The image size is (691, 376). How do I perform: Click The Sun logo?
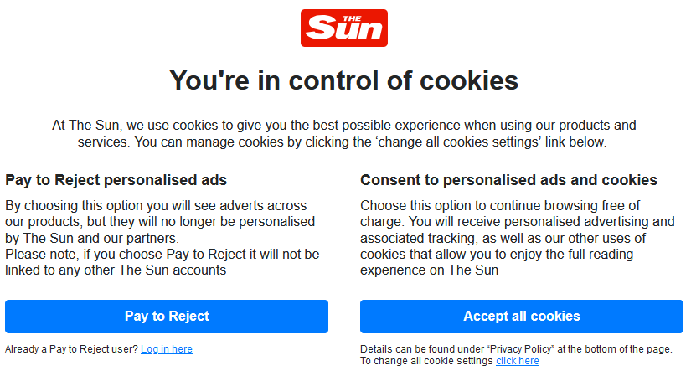pyautogui.click(x=343, y=28)
